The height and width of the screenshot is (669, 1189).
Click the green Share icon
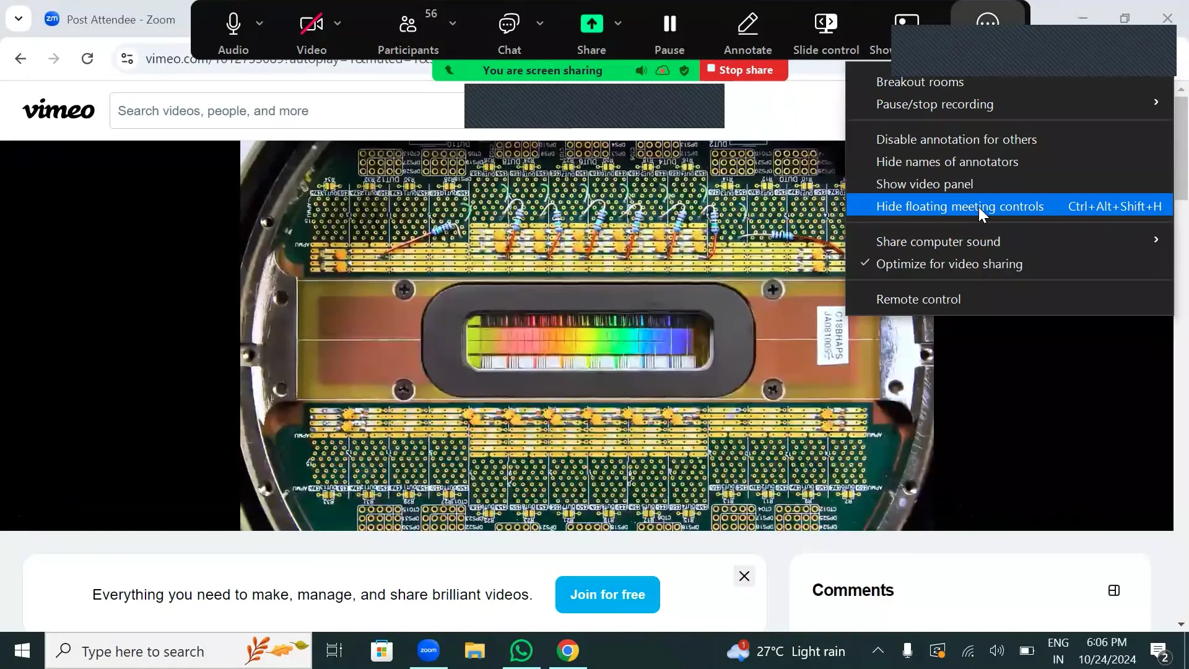point(591,25)
